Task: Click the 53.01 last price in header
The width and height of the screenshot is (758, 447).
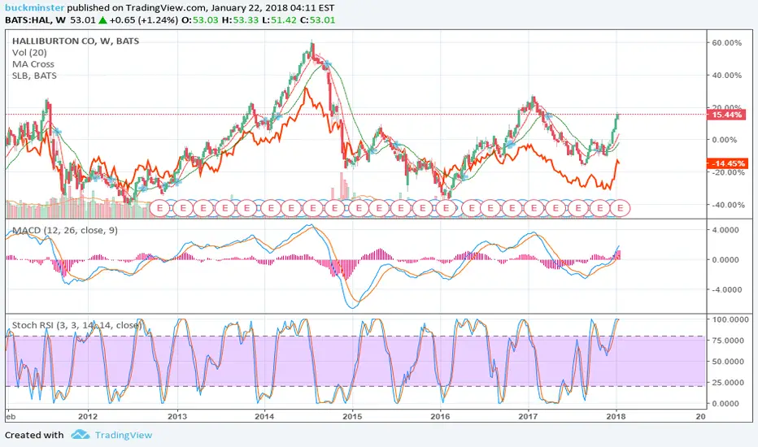Action: [83, 20]
